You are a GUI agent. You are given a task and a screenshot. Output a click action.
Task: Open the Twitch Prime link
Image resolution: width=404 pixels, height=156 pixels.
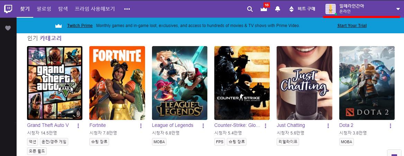pos(80,26)
